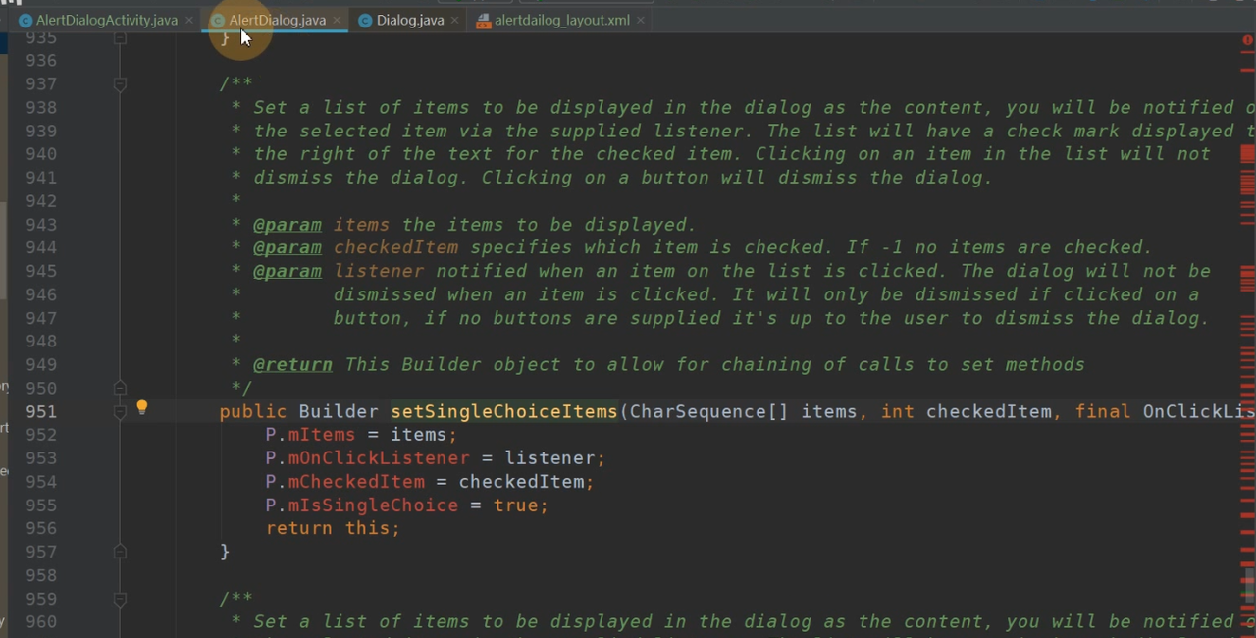This screenshot has width=1256, height=638.
Task: Click the XML file icon on alertdailog_layout.xml tab
Action: pyautogui.click(x=483, y=20)
